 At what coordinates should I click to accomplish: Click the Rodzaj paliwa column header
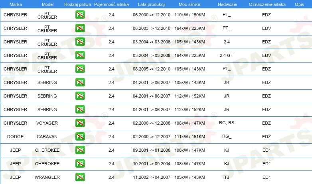77,4
